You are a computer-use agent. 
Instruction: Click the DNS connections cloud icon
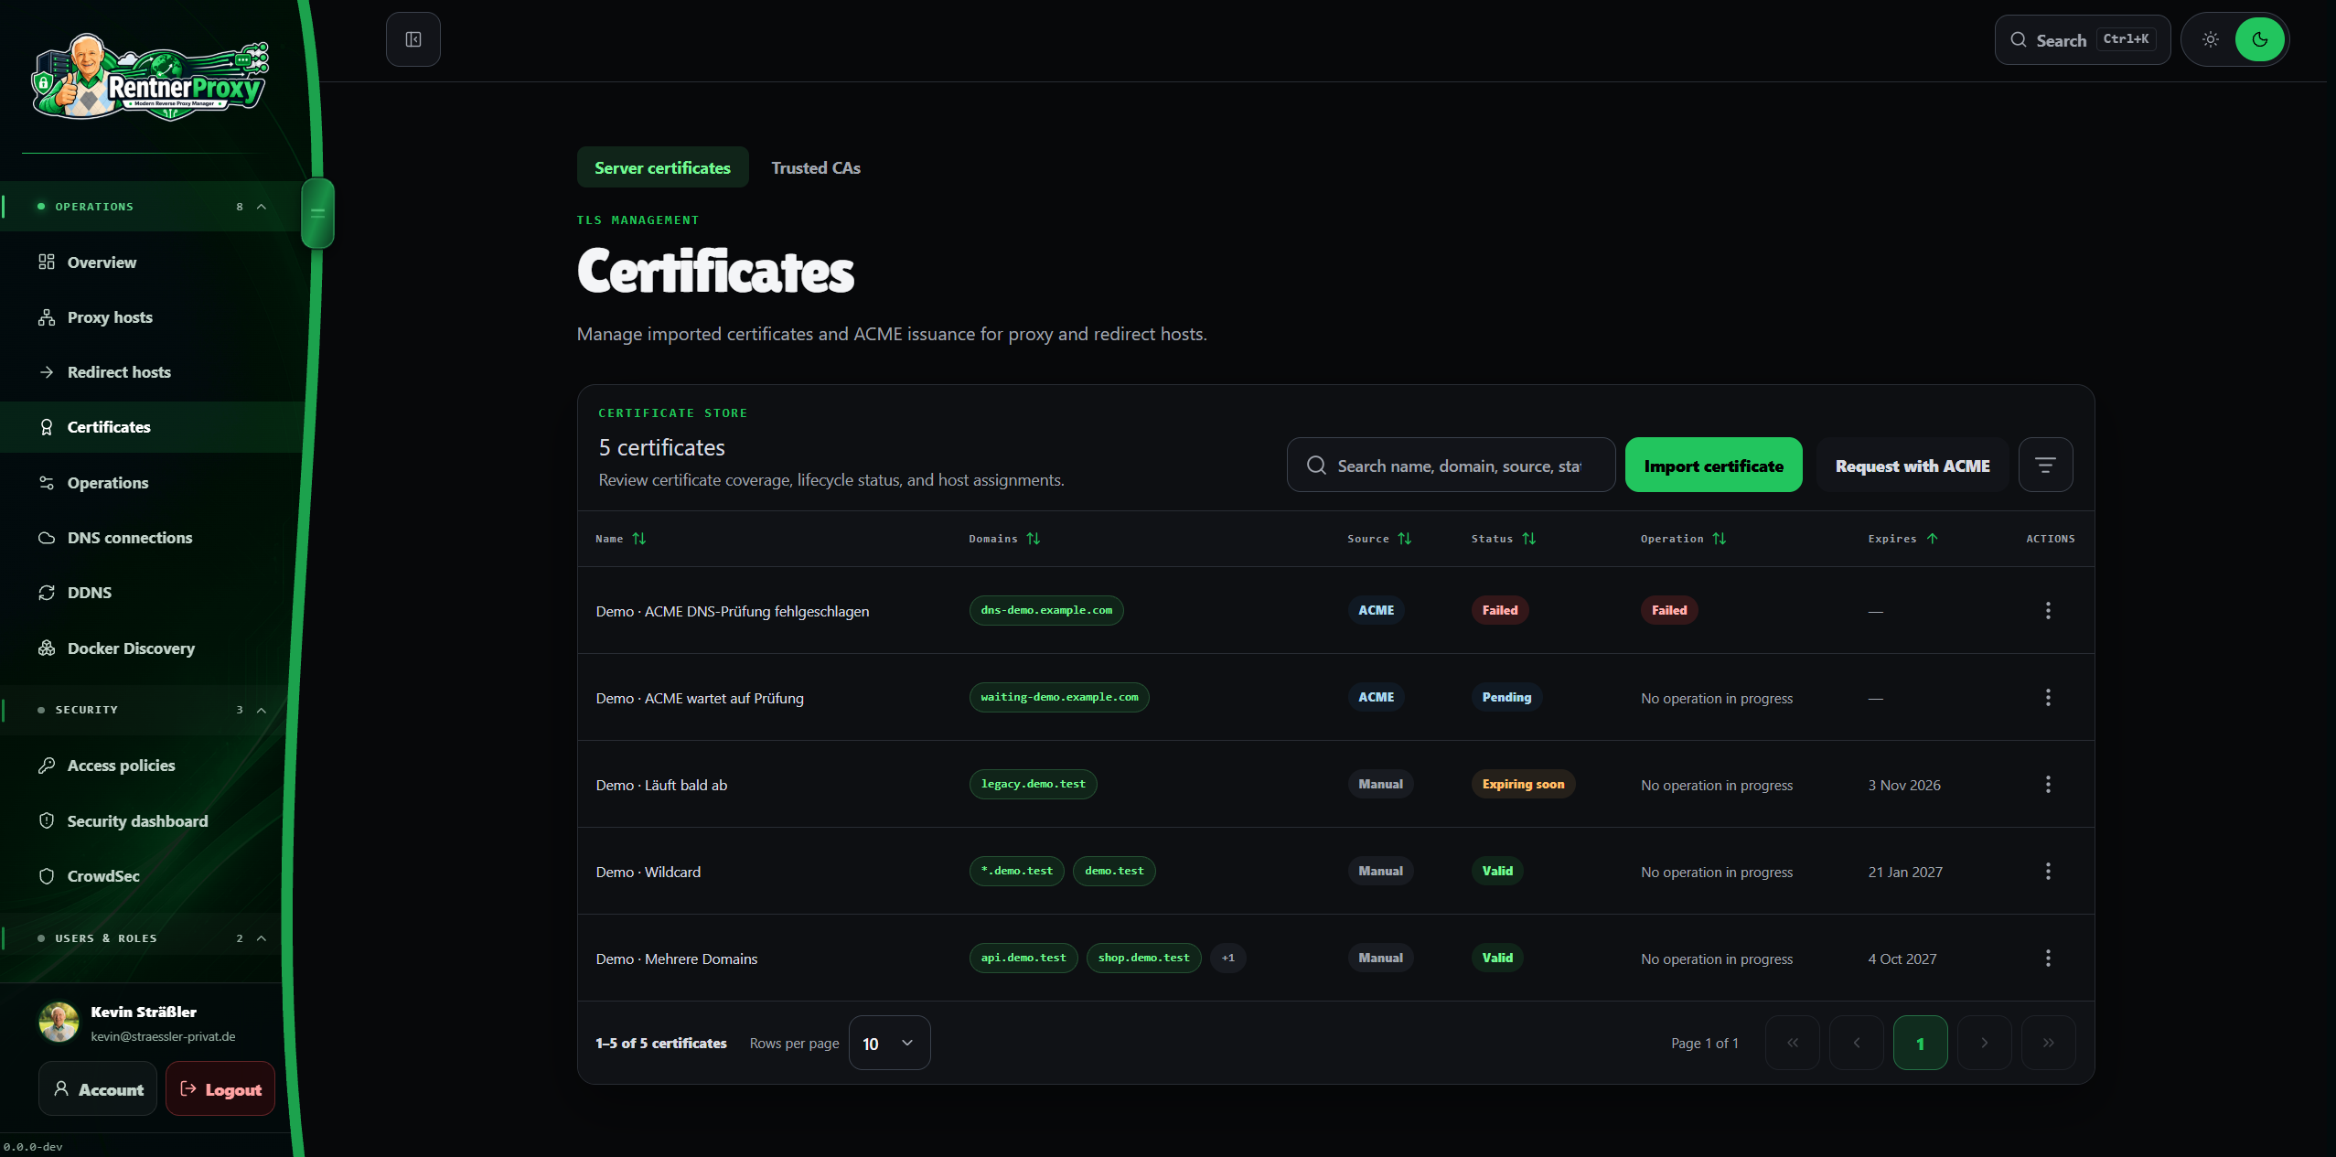tap(47, 538)
